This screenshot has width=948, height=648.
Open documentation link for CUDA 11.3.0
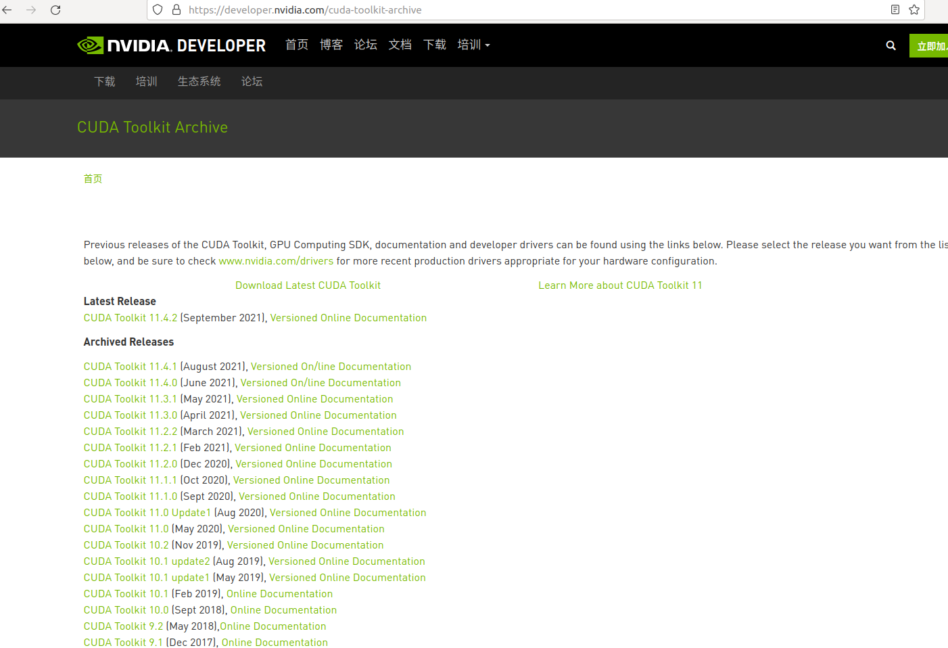(318, 415)
